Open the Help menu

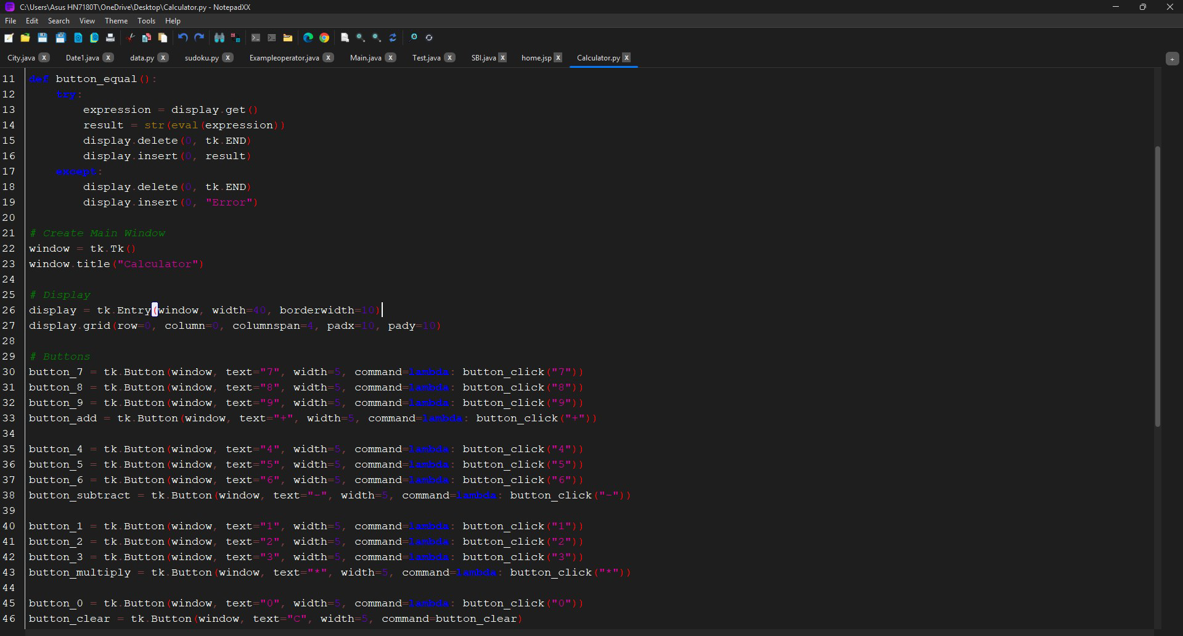pos(173,21)
